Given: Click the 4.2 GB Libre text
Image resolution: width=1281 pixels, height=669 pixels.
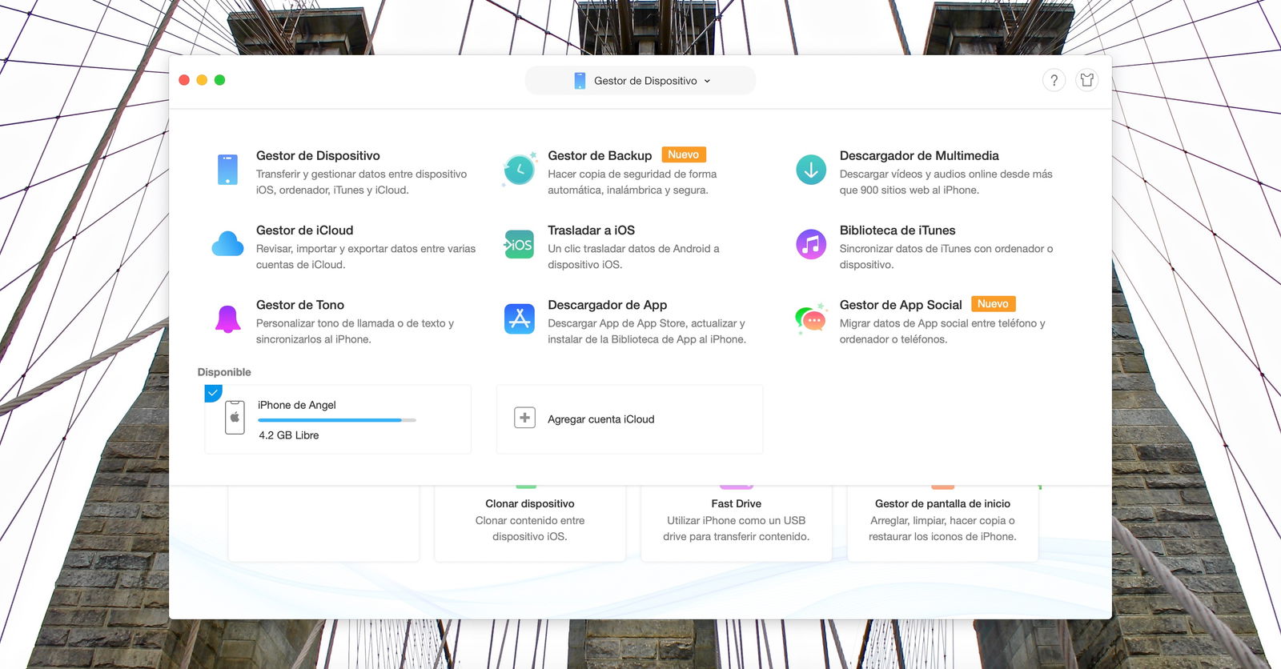Looking at the screenshot, I should (x=289, y=435).
